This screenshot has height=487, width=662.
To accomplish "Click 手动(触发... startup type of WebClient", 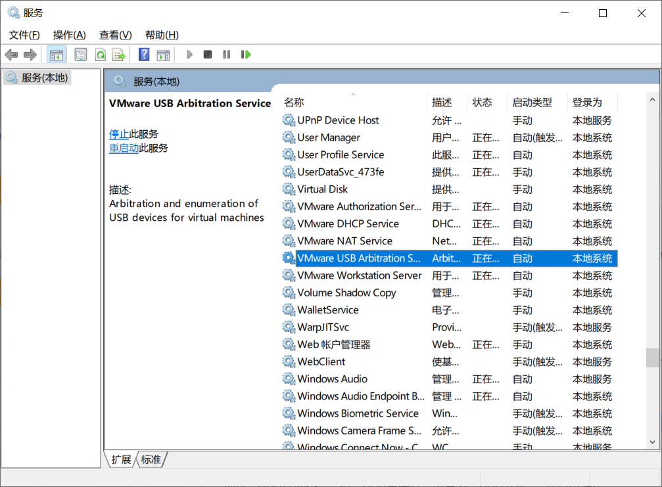I will pos(537,361).
